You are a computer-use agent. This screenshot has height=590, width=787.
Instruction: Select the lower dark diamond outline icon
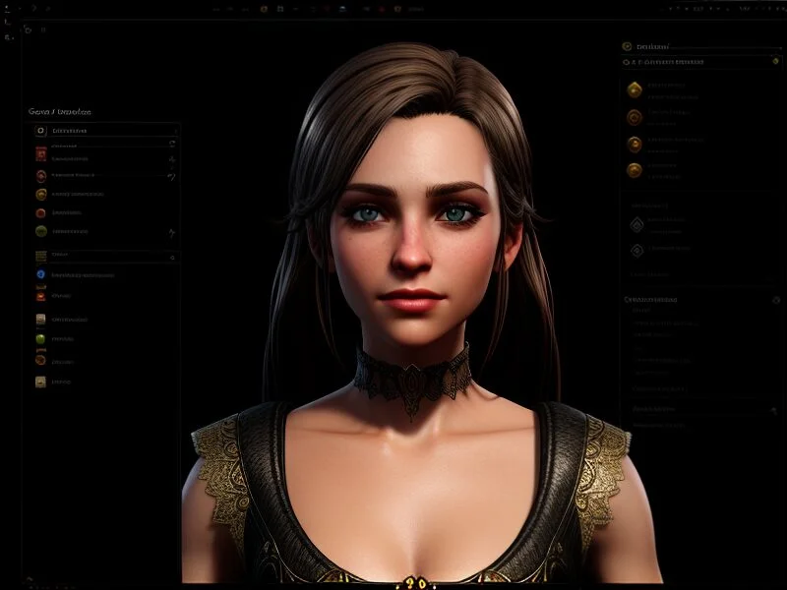635,250
